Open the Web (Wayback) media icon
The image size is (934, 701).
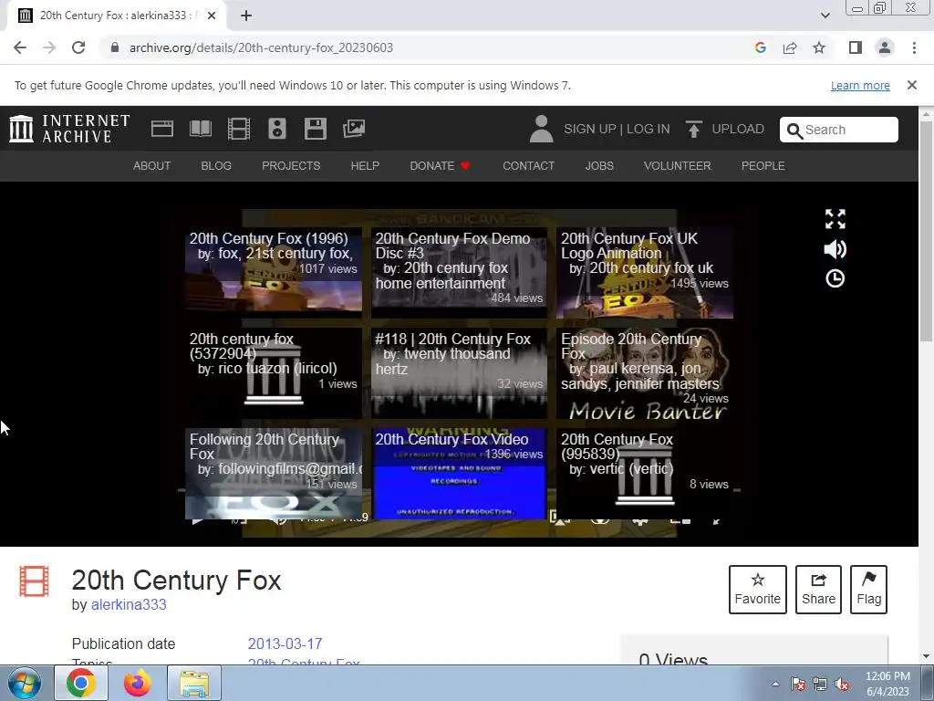point(162,129)
